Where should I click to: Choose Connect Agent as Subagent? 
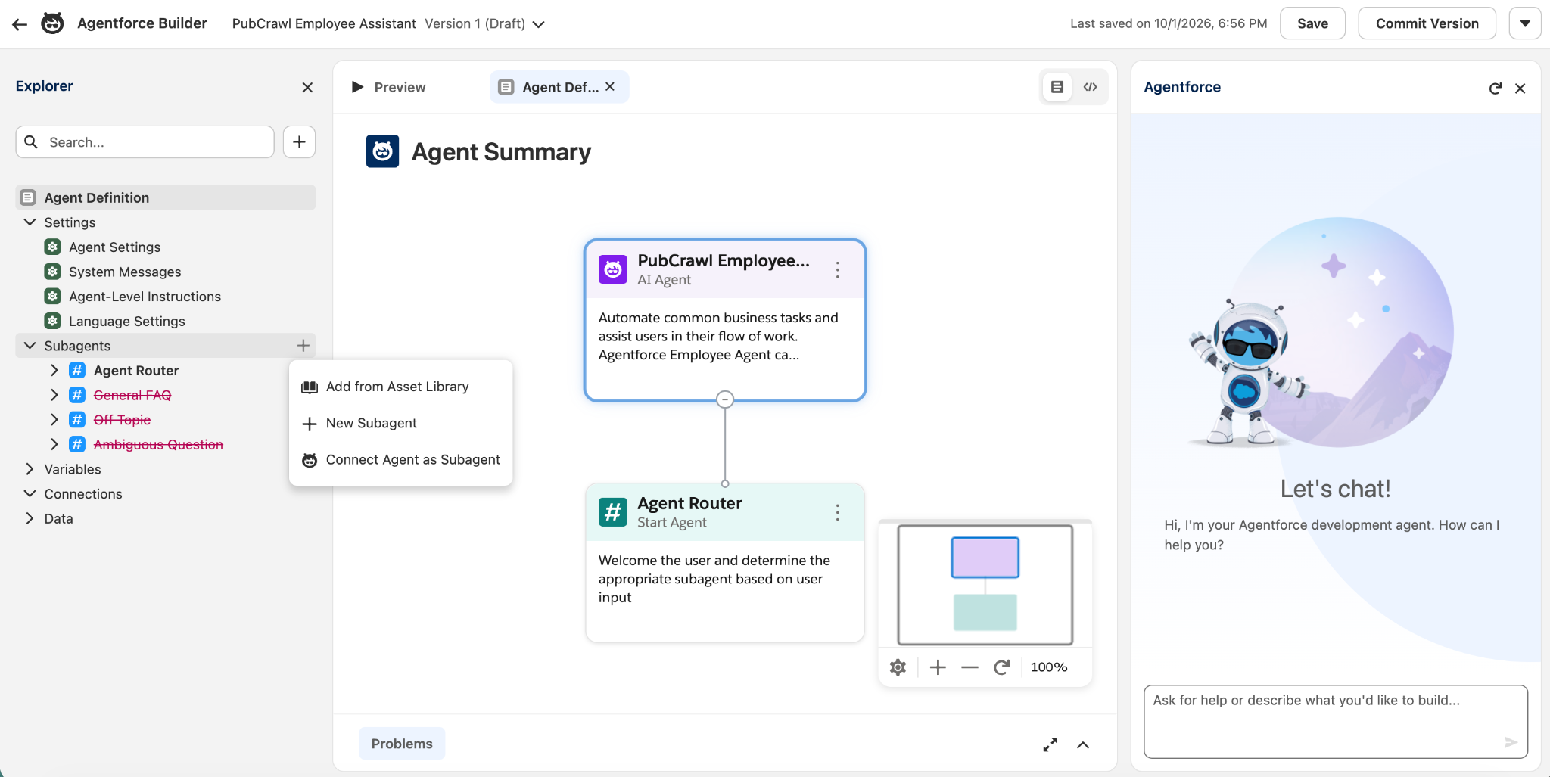click(x=400, y=460)
